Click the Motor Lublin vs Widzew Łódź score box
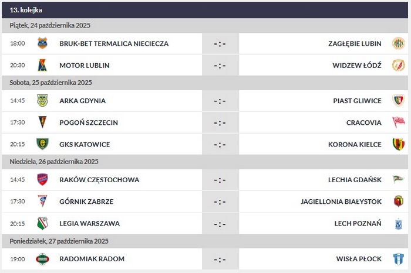411x273 pixels. [x=220, y=65]
